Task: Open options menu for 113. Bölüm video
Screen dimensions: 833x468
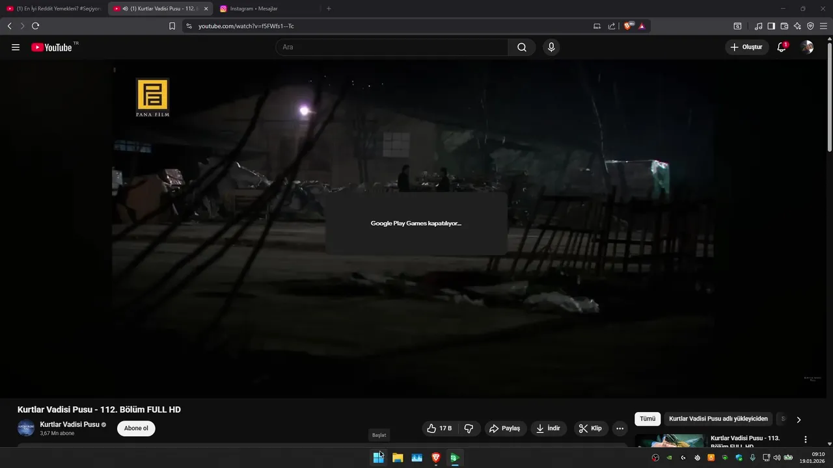Action: tap(806, 439)
